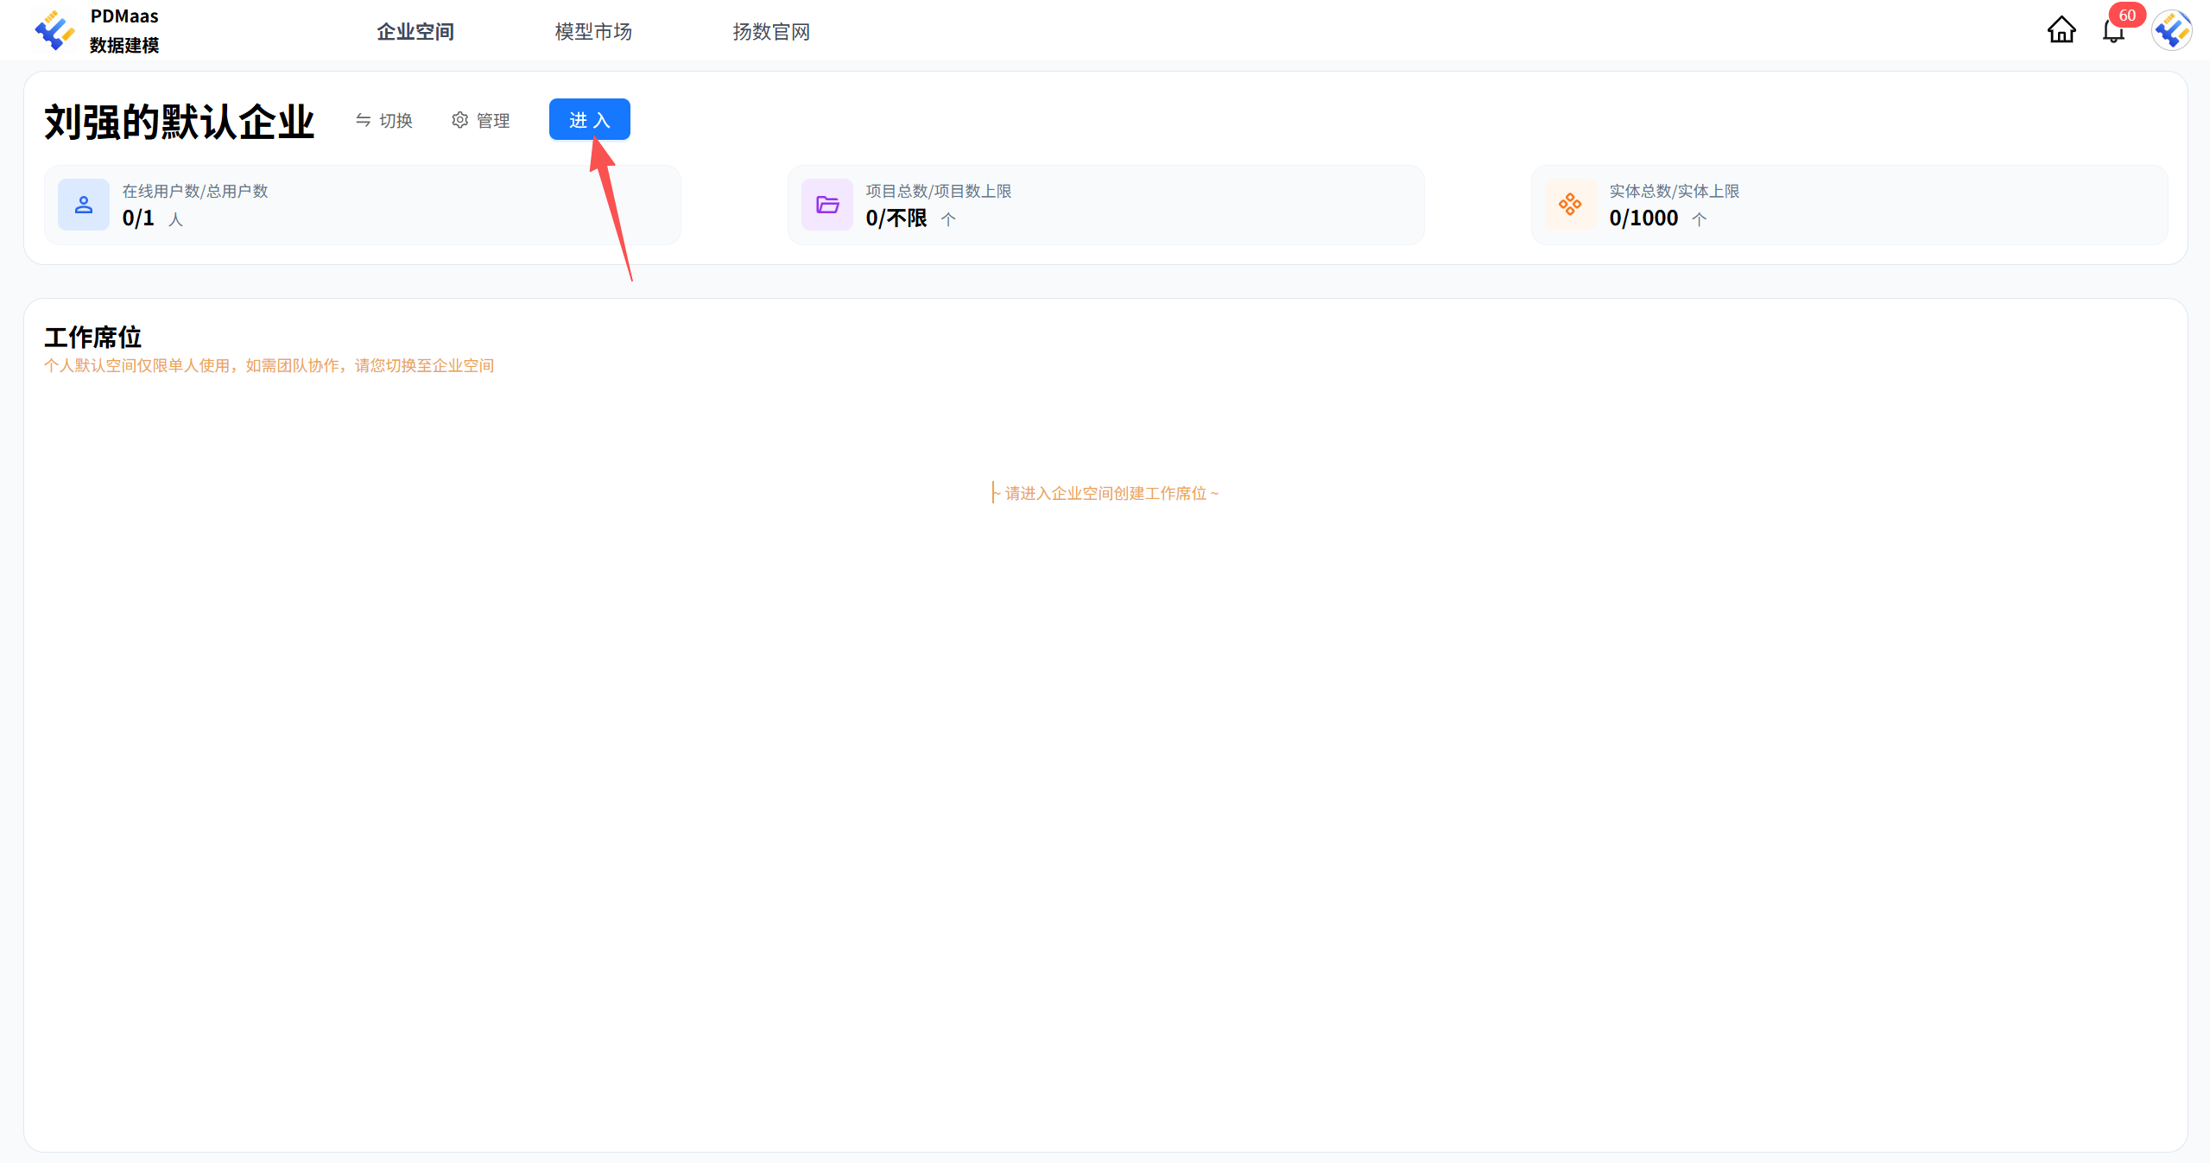This screenshot has width=2210, height=1163.
Task: Click the gear icon beside 管理
Action: point(459,120)
